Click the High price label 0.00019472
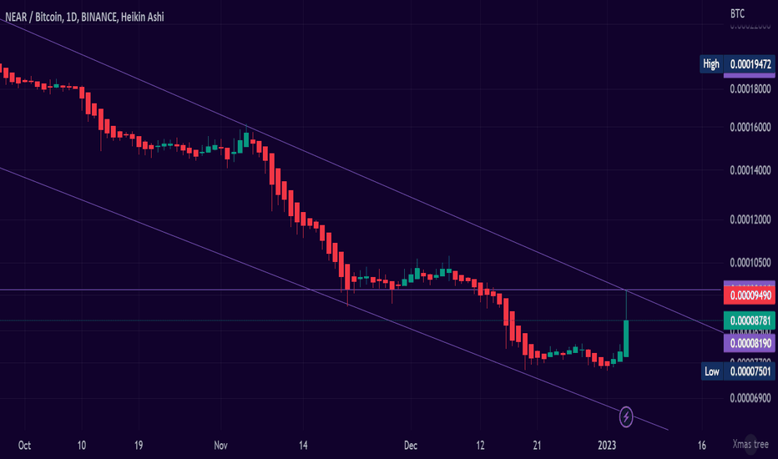 coord(750,64)
